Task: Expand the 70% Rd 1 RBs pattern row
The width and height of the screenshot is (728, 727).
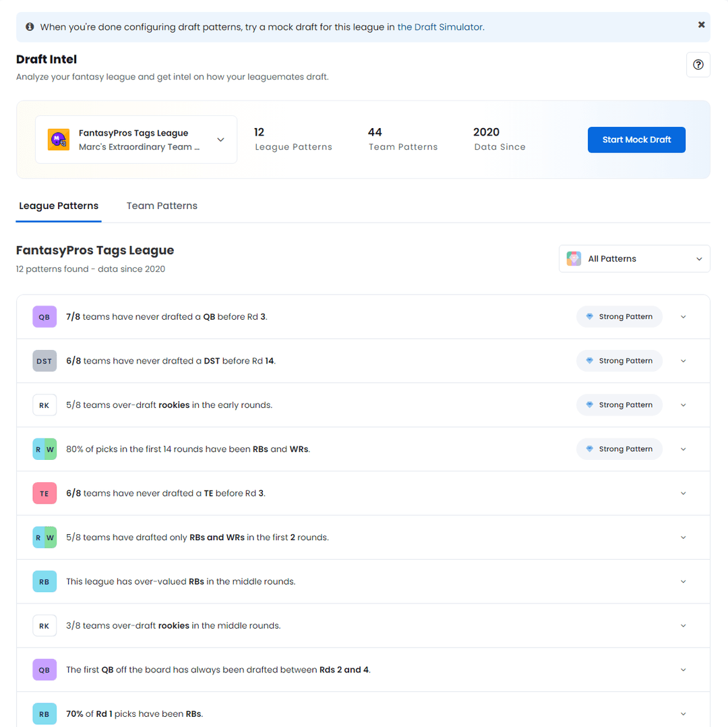Action: (x=683, y=714)
